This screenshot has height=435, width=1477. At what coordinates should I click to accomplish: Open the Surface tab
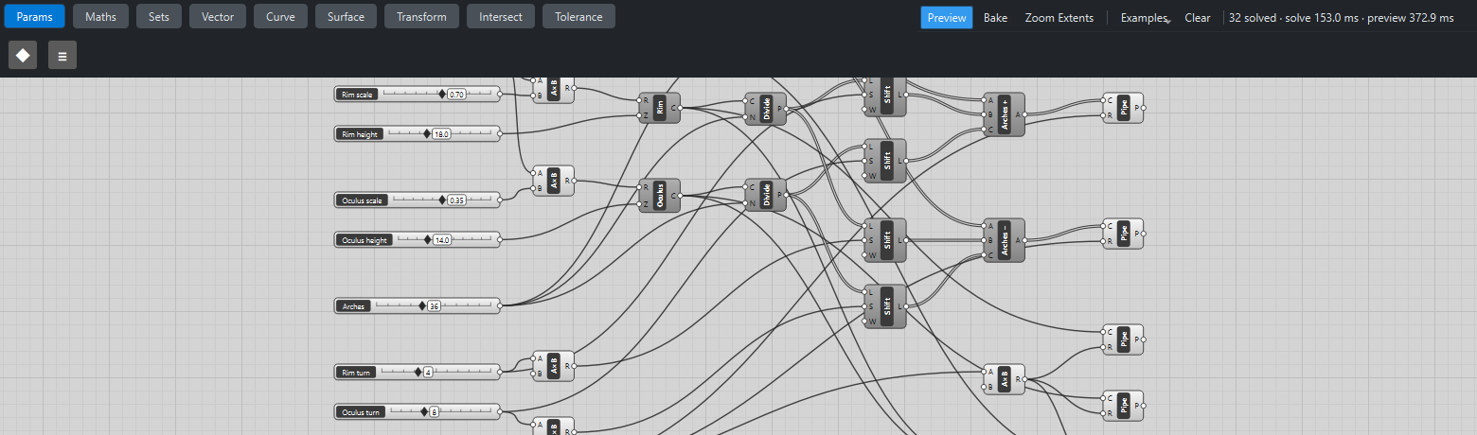(346, 17)
